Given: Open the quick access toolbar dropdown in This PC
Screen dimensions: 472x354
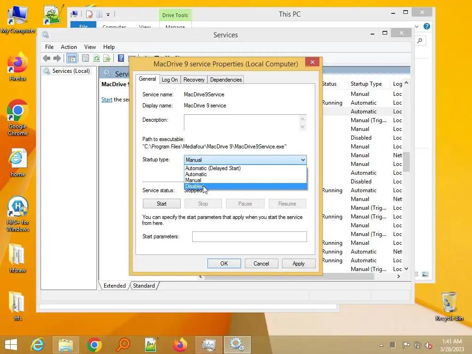Looking at the screenshot, I should [108, 14].
